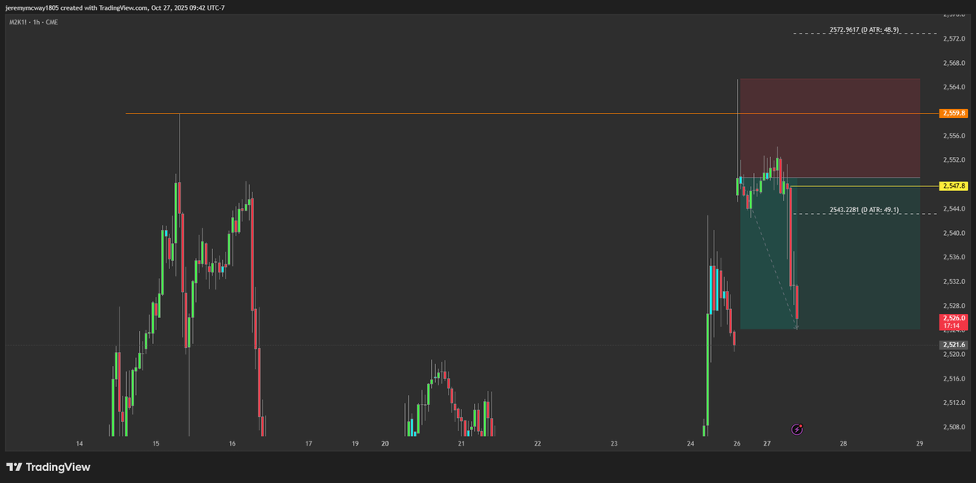The height and width of the screenshot is (483, 976).
Task: Click date label 26 on time axis
Action: click(737, 444)
